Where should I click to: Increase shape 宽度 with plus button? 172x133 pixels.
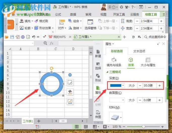click(x=161, y=28)
